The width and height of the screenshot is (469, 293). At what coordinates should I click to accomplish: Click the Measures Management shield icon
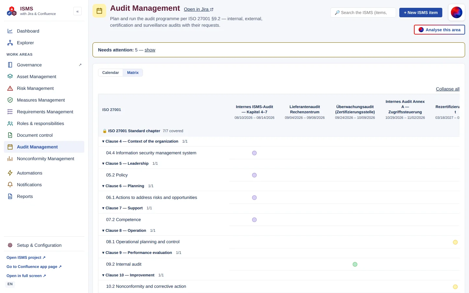point(10,100)
